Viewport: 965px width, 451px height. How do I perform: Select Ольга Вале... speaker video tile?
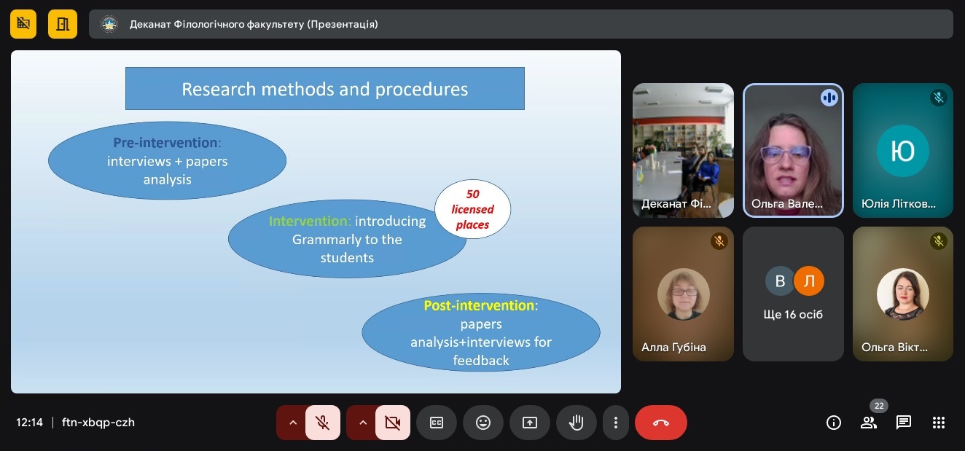tap(793, 151)
